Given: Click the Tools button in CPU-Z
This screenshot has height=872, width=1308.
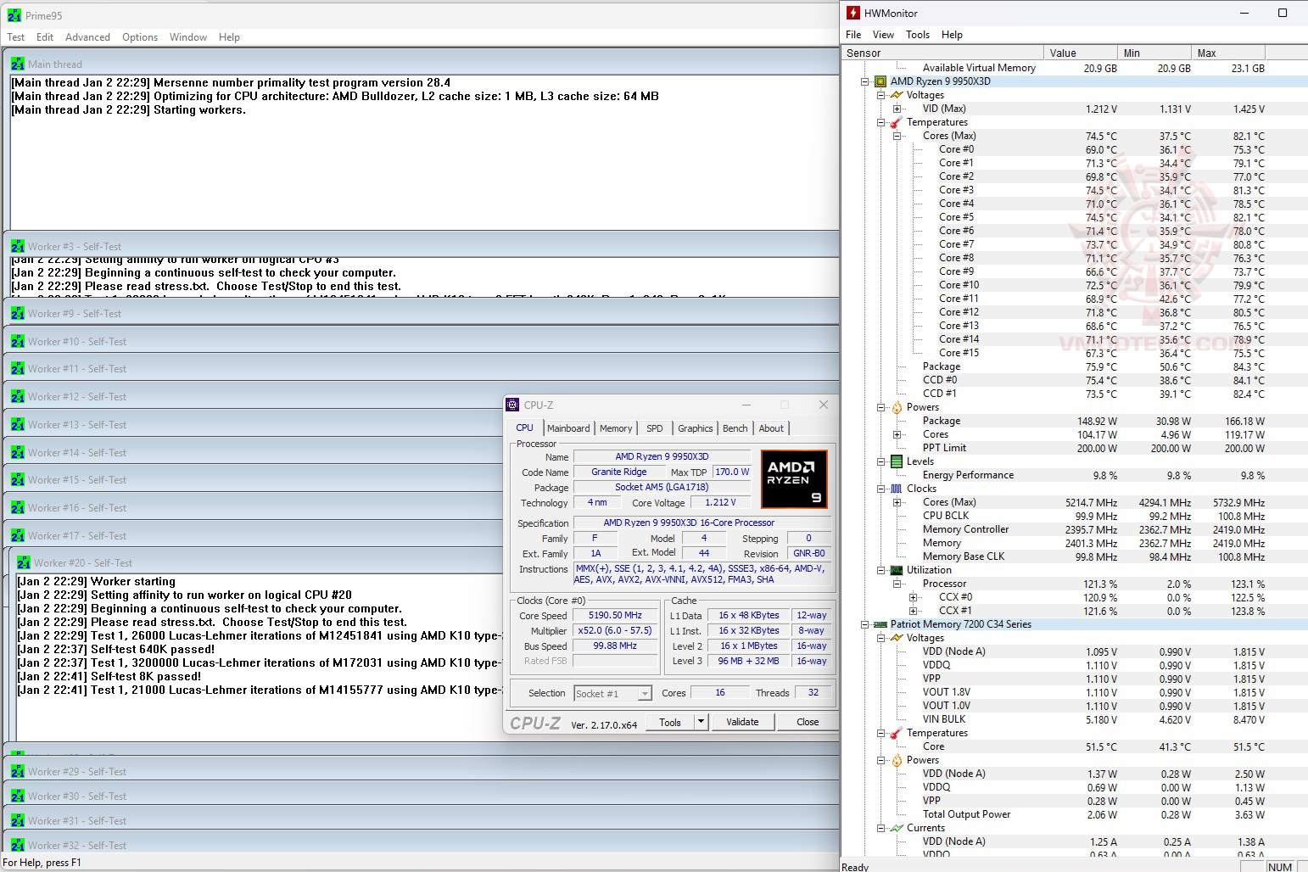Looking at the screenshot, I should click(x=670, y=722).
